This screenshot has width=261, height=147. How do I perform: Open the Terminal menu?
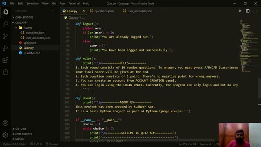coord(74,3)
